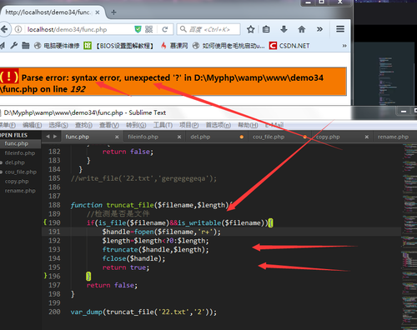This screenshot has width=417, height=330.
Task: Click line number 192 in the gutter
Action: point(54,241)
